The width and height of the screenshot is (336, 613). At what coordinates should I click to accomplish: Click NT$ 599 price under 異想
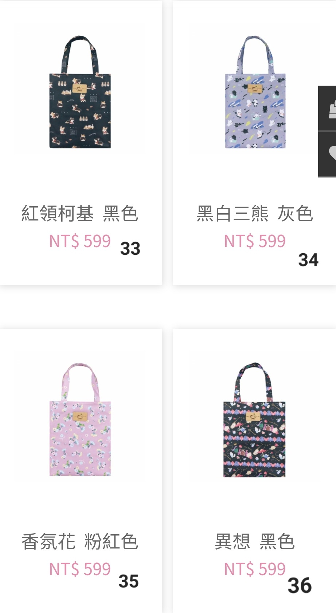coord(255,569)
